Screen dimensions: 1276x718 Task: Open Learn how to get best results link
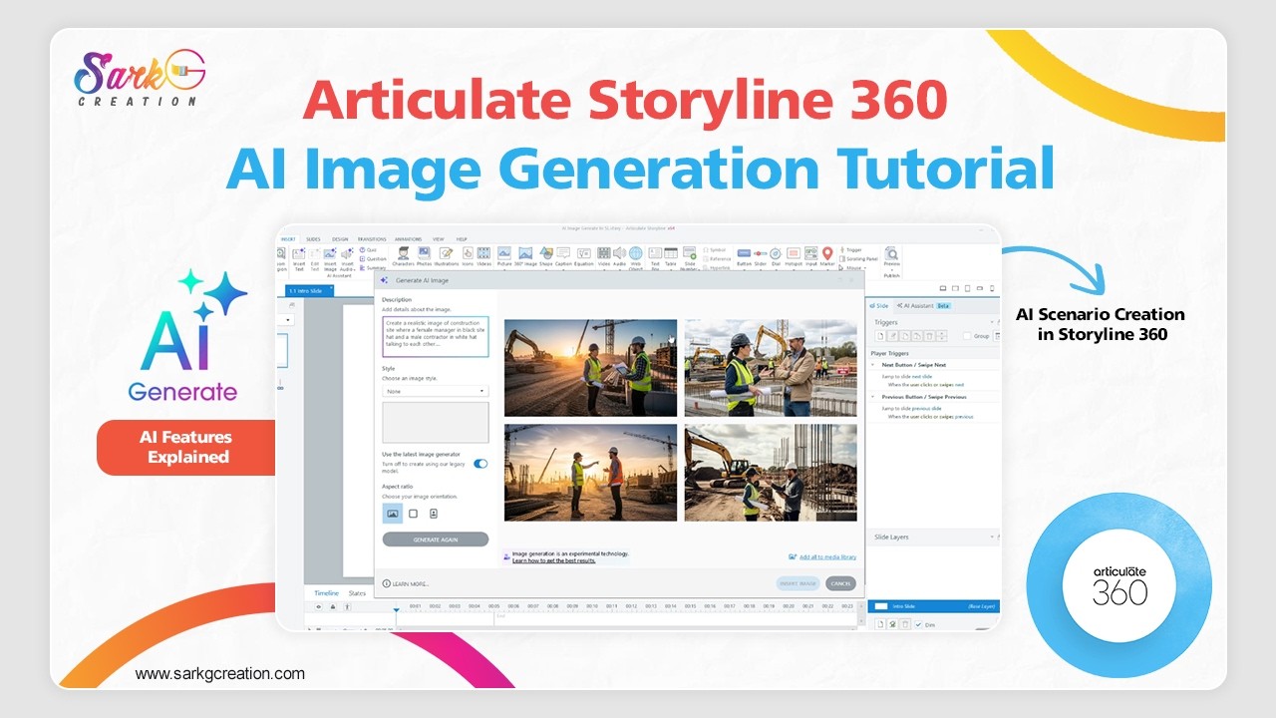click(x=554, y=560)
